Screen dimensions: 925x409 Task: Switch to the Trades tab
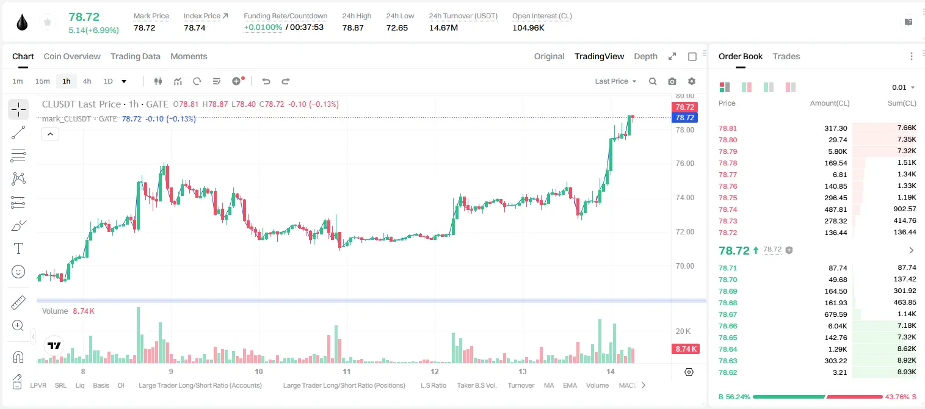786,56
